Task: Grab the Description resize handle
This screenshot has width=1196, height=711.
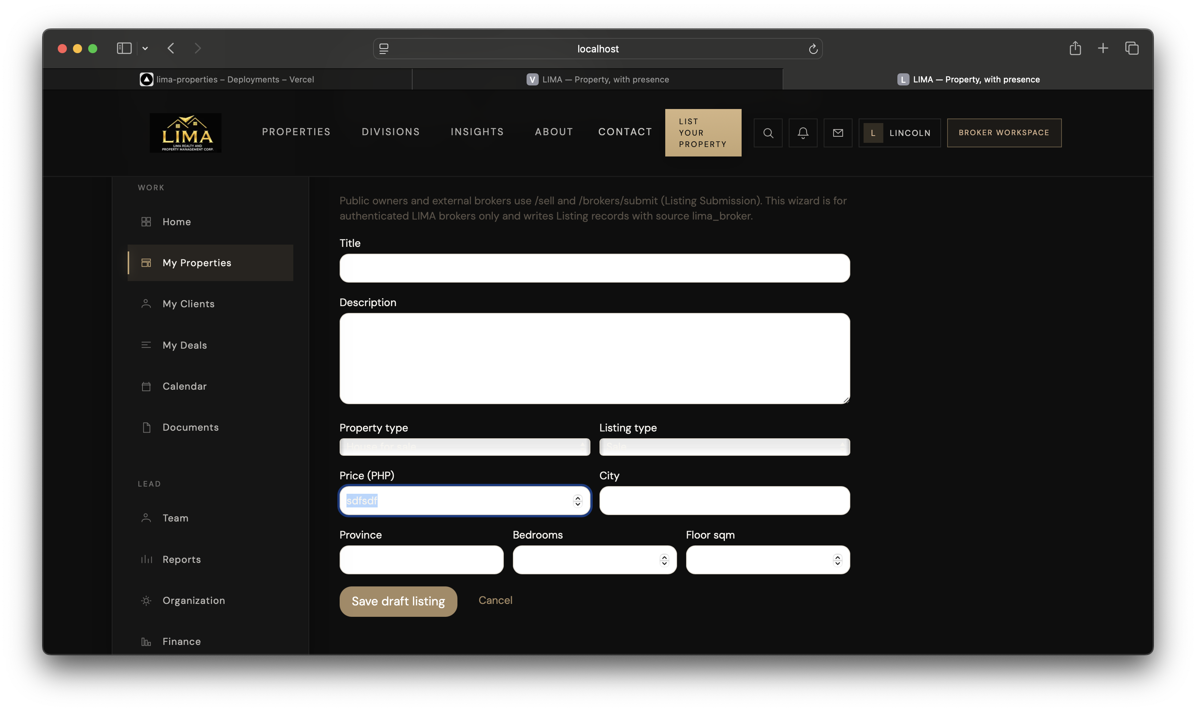Action: click(846, 400)
